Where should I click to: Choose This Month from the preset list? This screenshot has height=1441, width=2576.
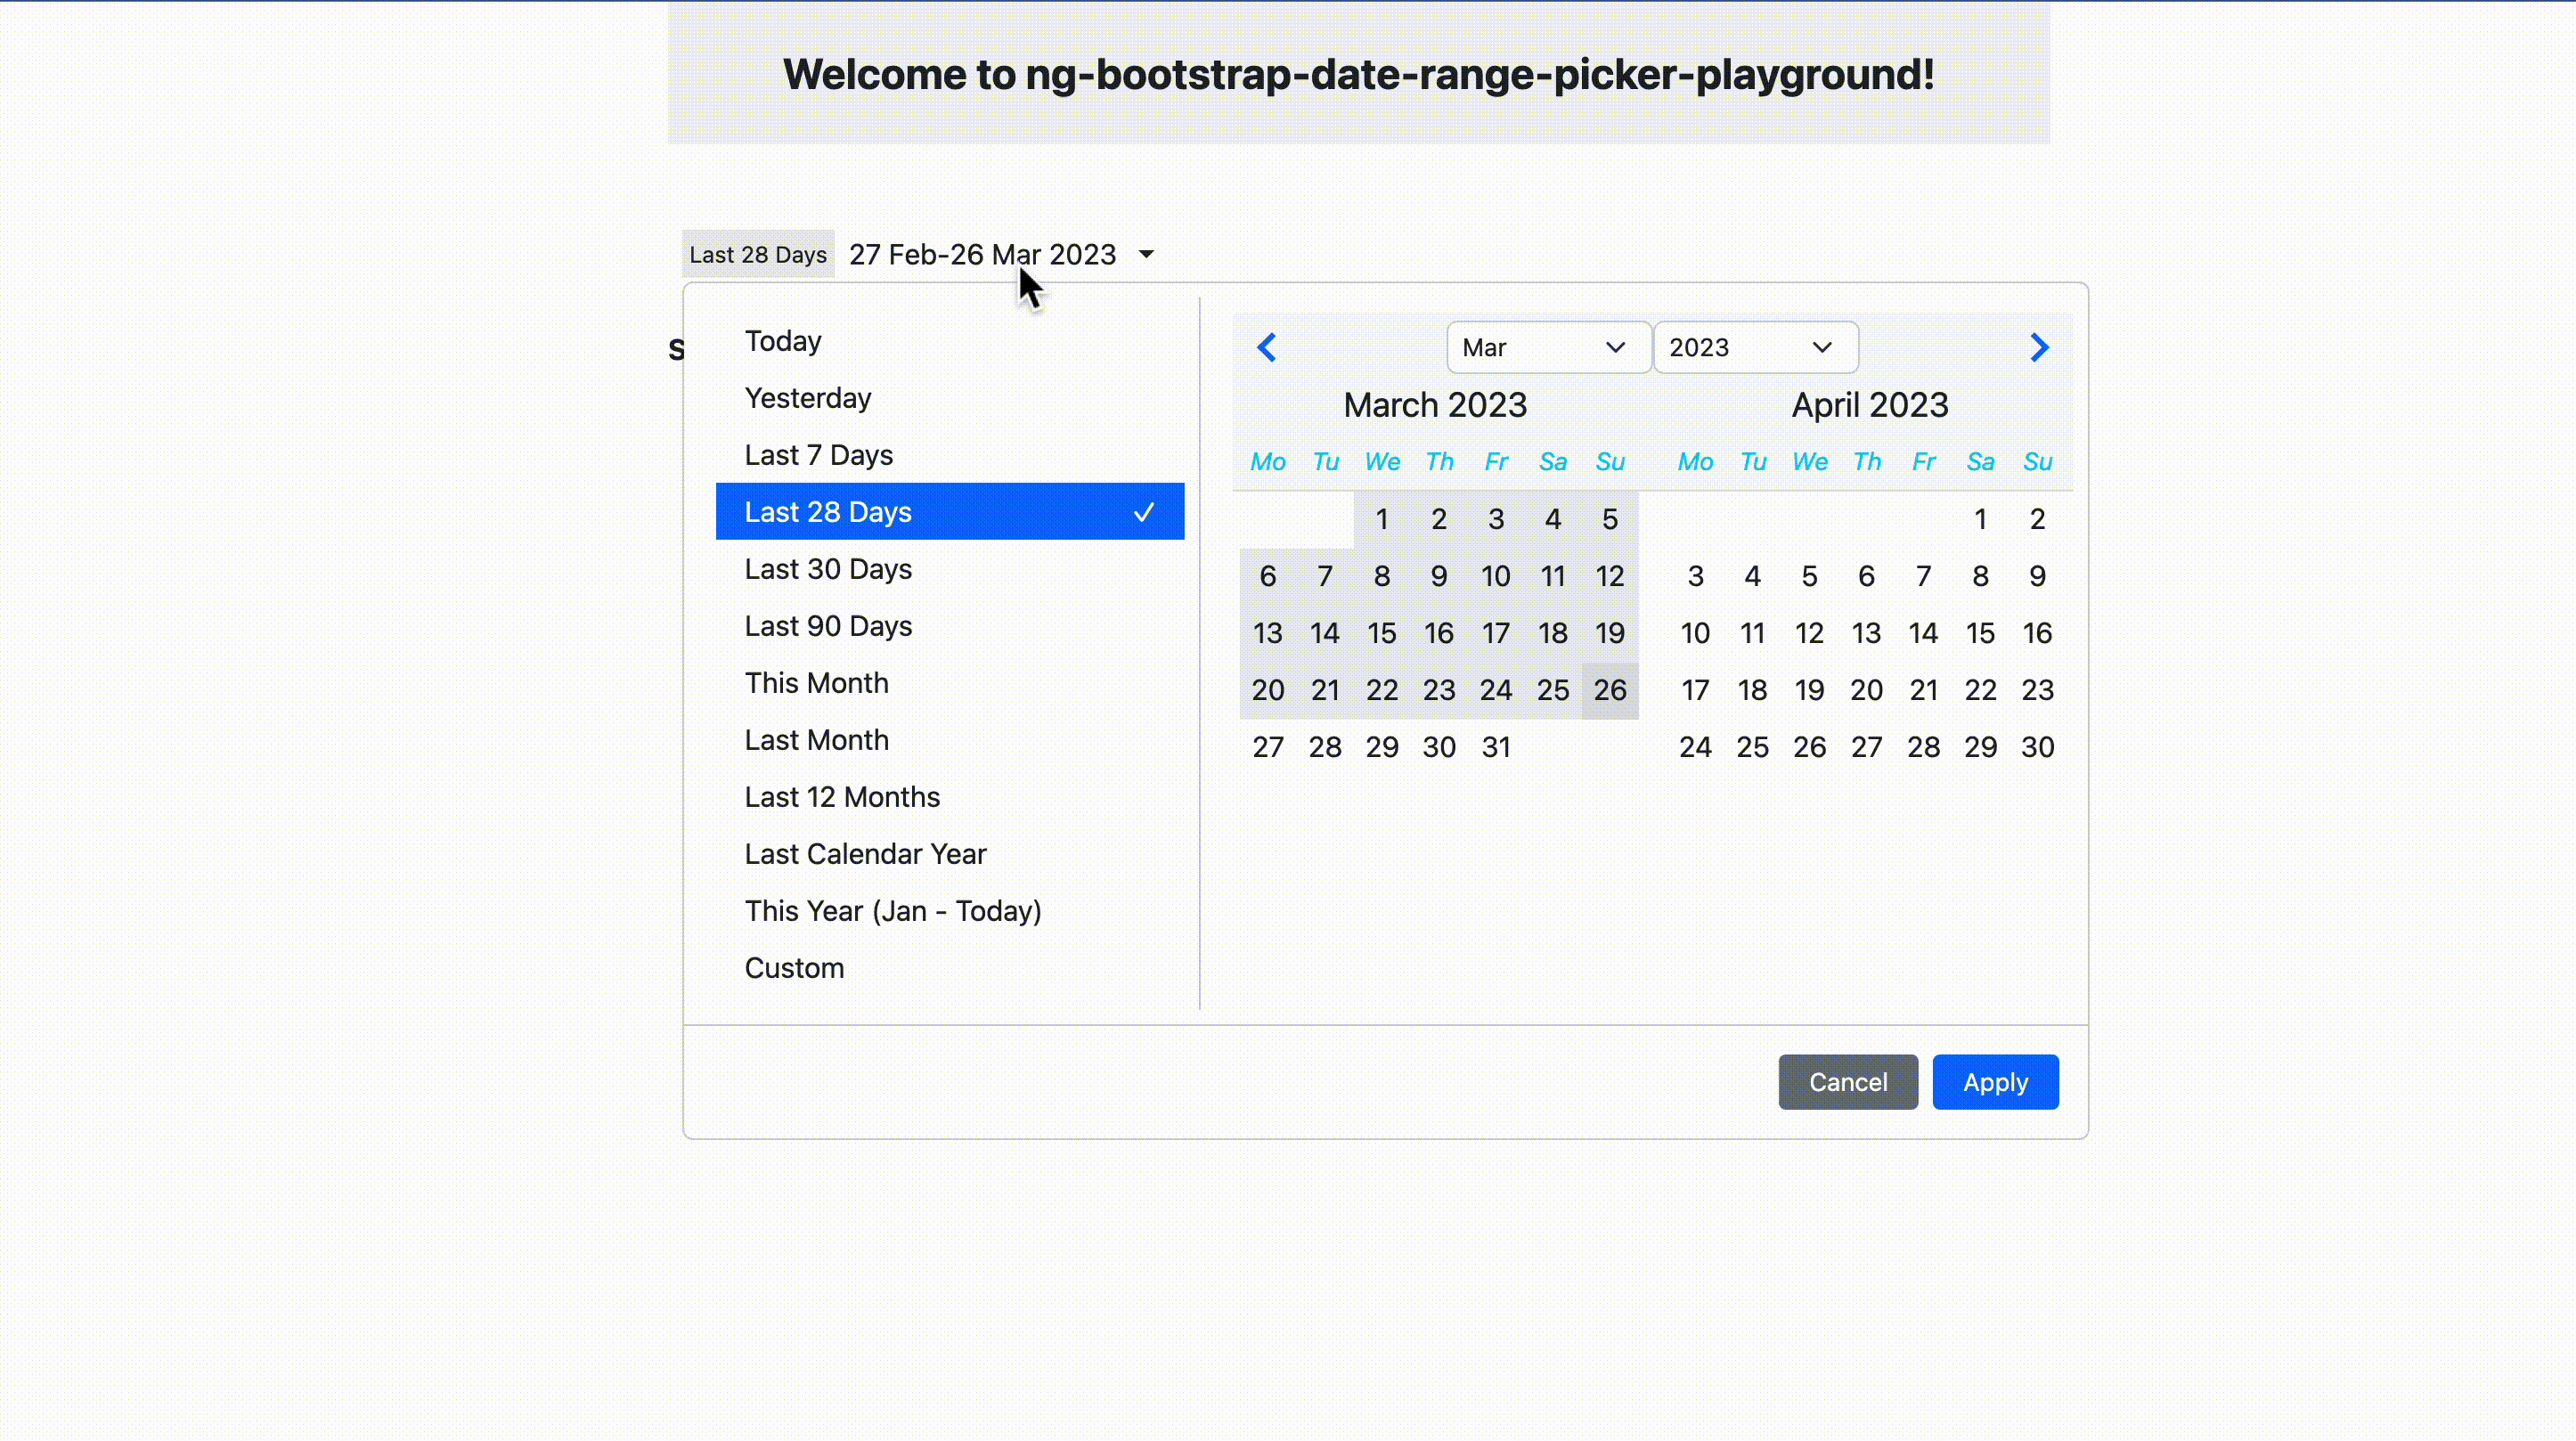tap(816, 683)
